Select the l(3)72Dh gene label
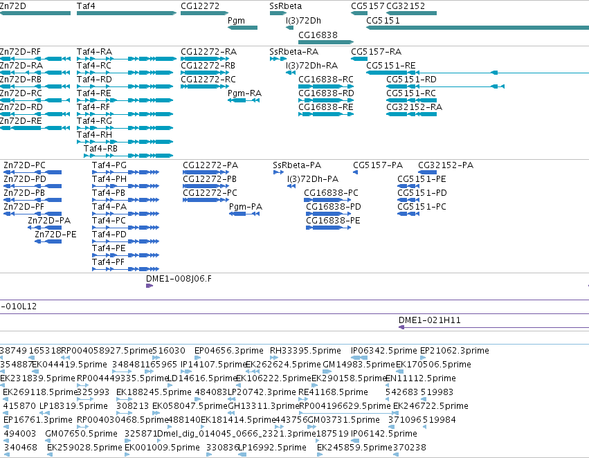 (303, 21)
